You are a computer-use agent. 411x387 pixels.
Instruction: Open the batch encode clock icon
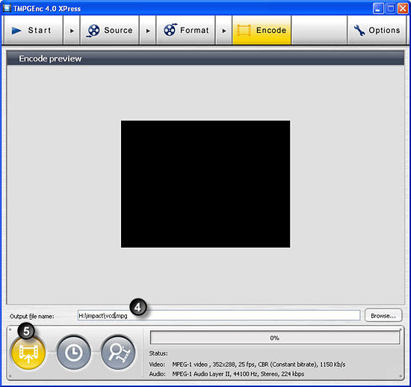point(73,353)
